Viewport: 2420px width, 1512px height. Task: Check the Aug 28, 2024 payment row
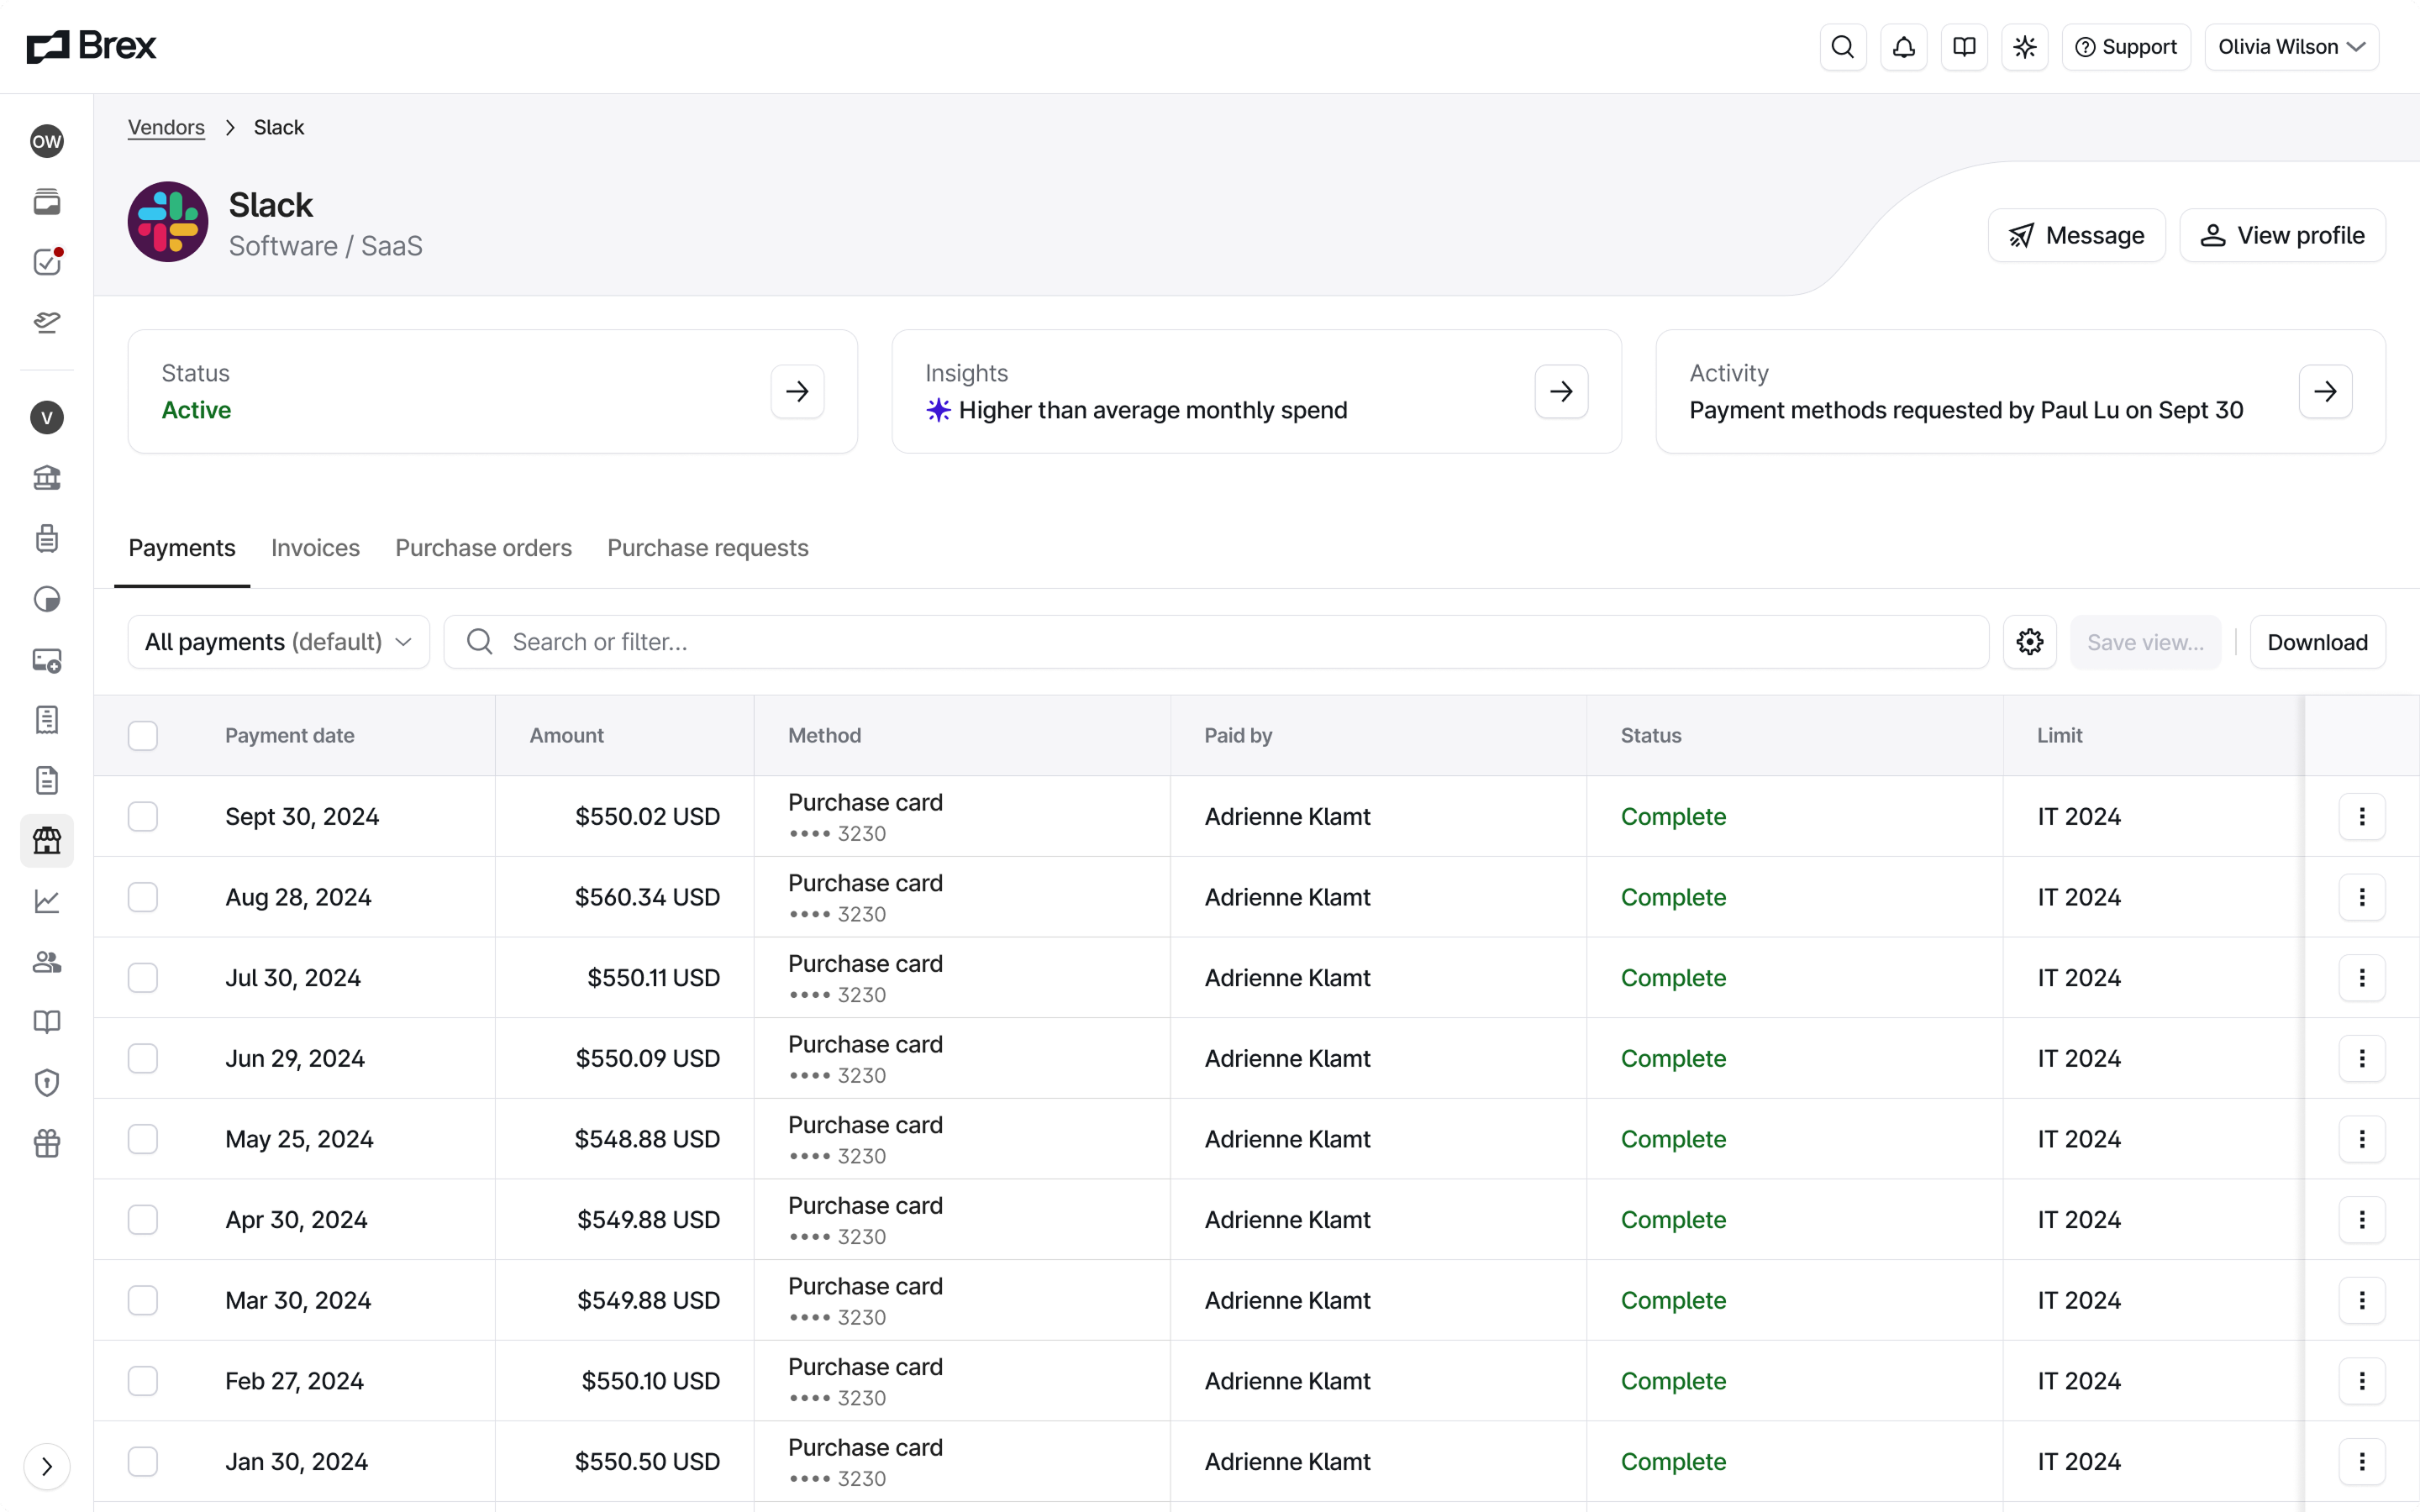click(x=143, y=897)
